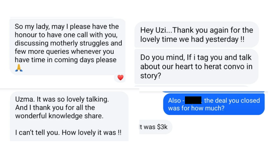Image resolution: width=275 pixels, height=167 pixels.
Task: Select the "So my lady" message bubble
Action: [67, 47]
